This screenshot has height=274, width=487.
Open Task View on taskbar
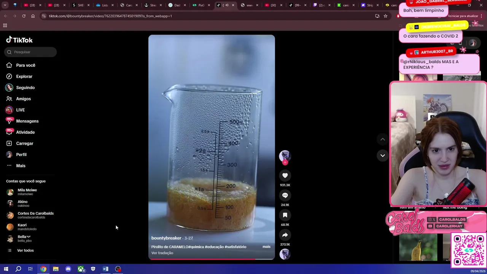[30, 269]
